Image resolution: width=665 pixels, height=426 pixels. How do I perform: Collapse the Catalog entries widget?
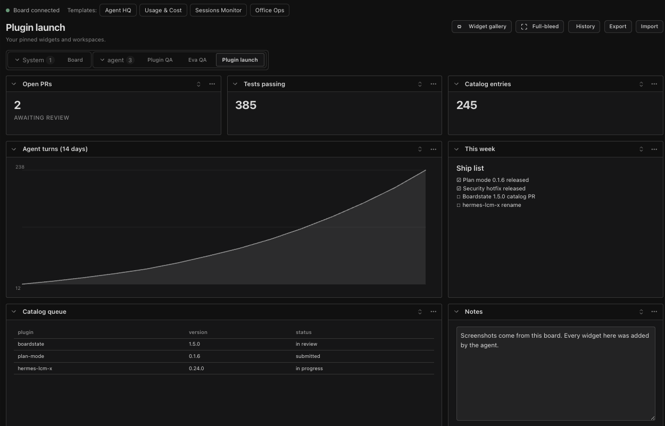pyautogui.click(x=456, y=84)
